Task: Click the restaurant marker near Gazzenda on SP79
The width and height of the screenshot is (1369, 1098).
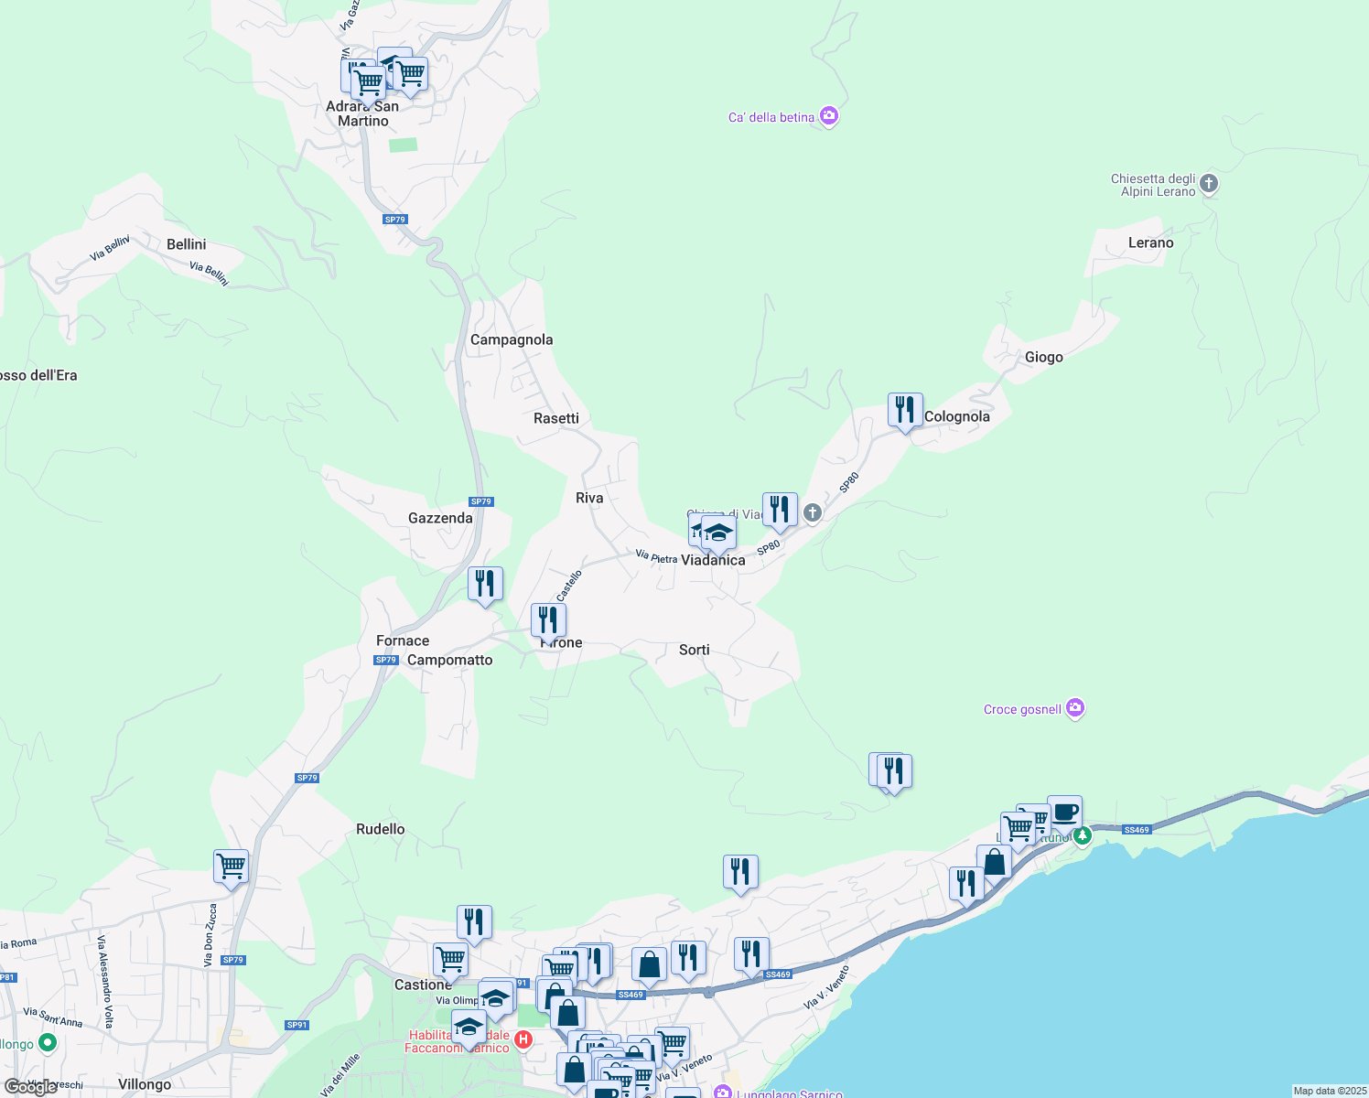Action: 485,586
